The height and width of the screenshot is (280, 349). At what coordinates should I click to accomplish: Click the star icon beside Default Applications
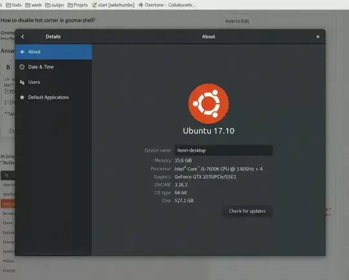click(x=22, y=97)
